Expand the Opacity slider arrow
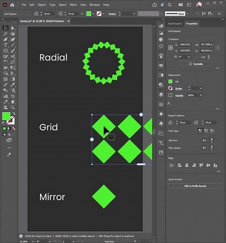This screenshot has height=243, width=226. coord(201,95)
